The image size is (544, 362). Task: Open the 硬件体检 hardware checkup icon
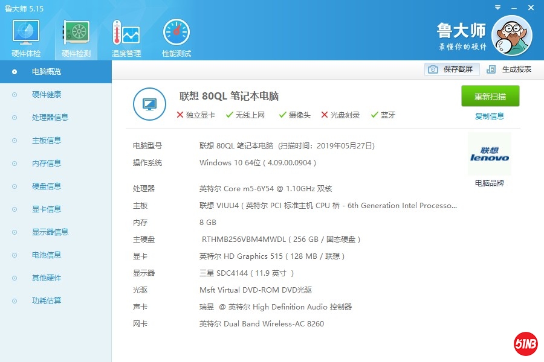[x=26, y=34]
